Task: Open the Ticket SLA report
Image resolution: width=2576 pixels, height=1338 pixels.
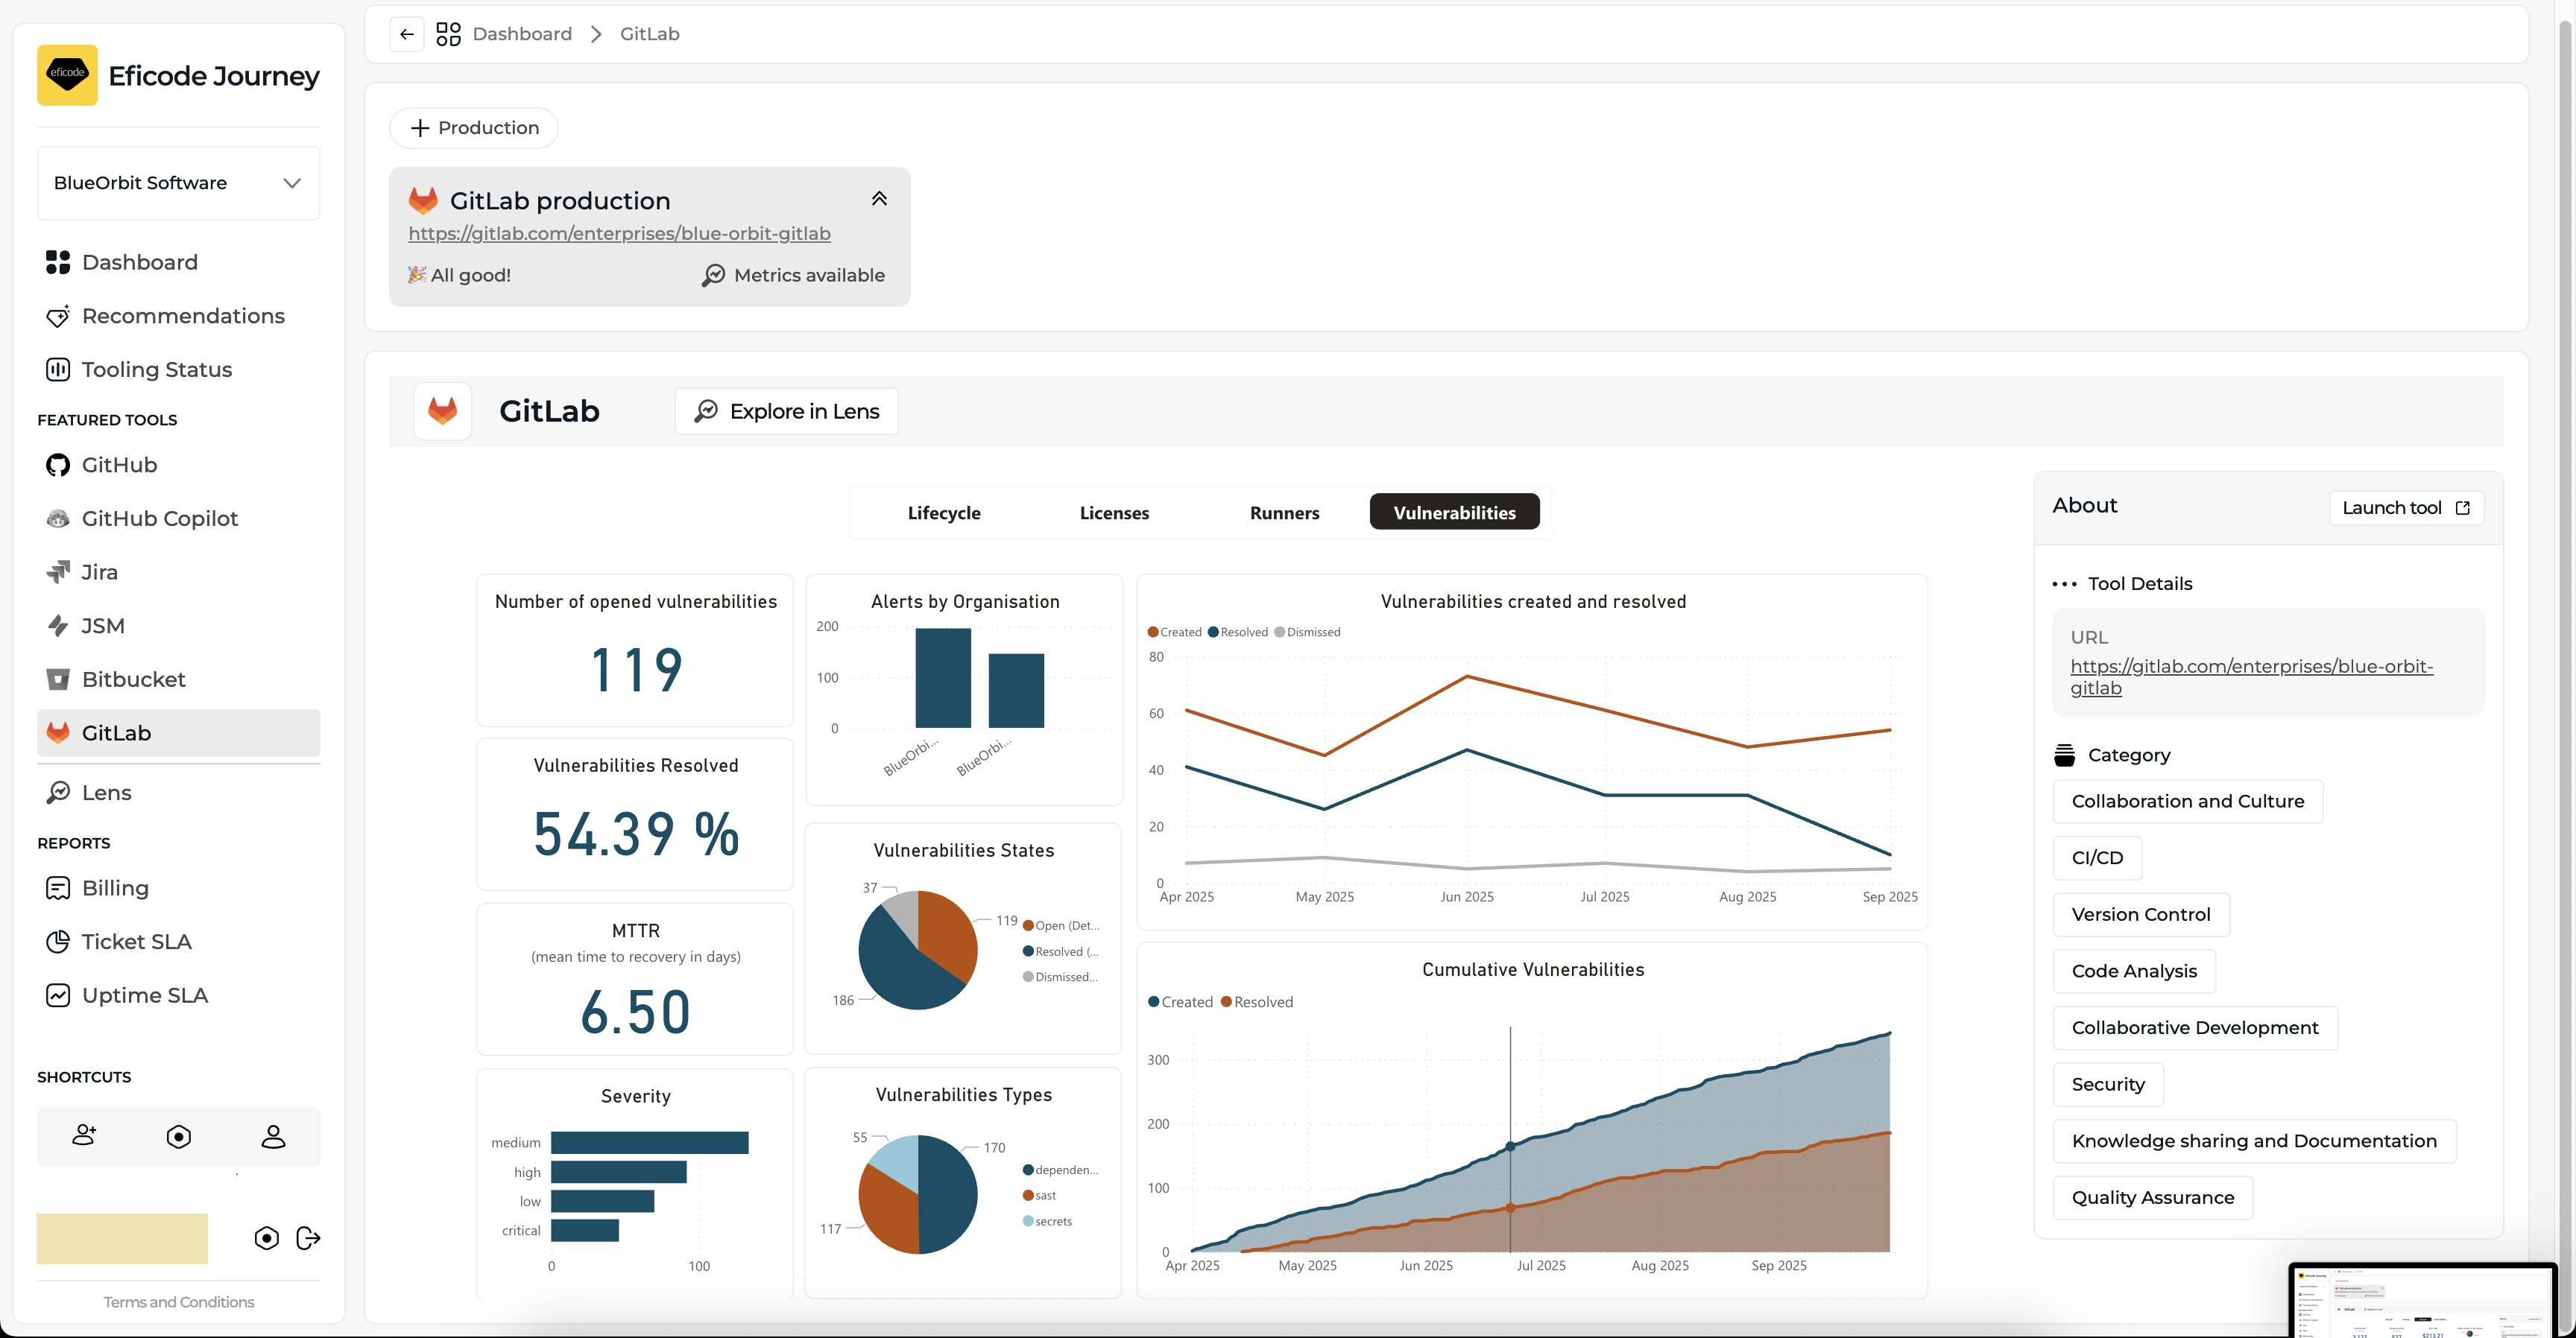Action: tap(136, 942)
